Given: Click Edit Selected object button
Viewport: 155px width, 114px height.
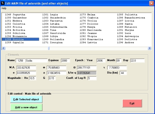Looking at the screenshot, I should [x=26, y=99].
